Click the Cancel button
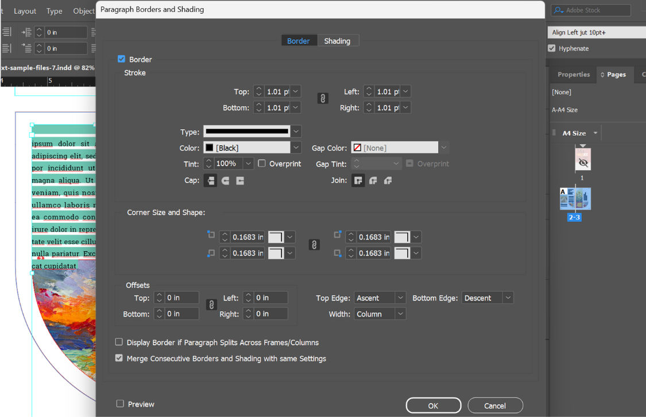The height and width of the screenshot is (417, 646). point(495,406)
